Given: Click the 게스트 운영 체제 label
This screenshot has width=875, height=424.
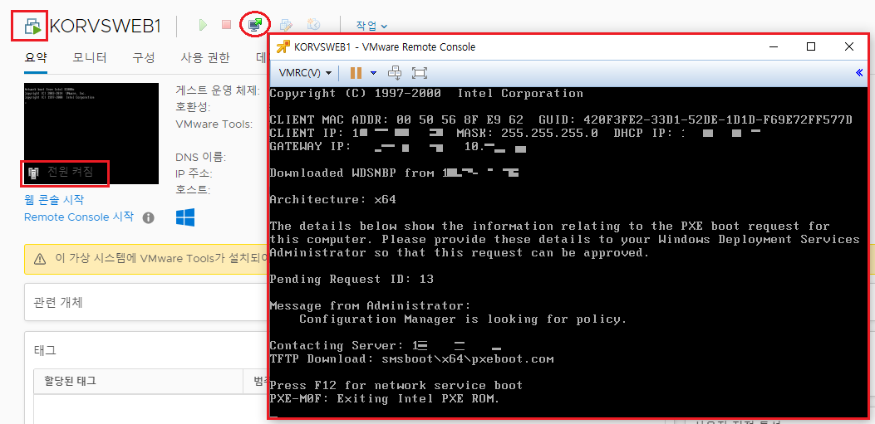Looking at the screenshot, I should click(218, 90).
